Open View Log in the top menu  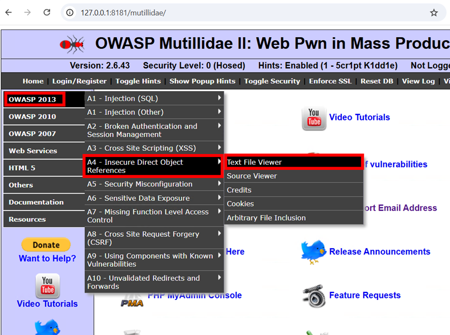418,81
